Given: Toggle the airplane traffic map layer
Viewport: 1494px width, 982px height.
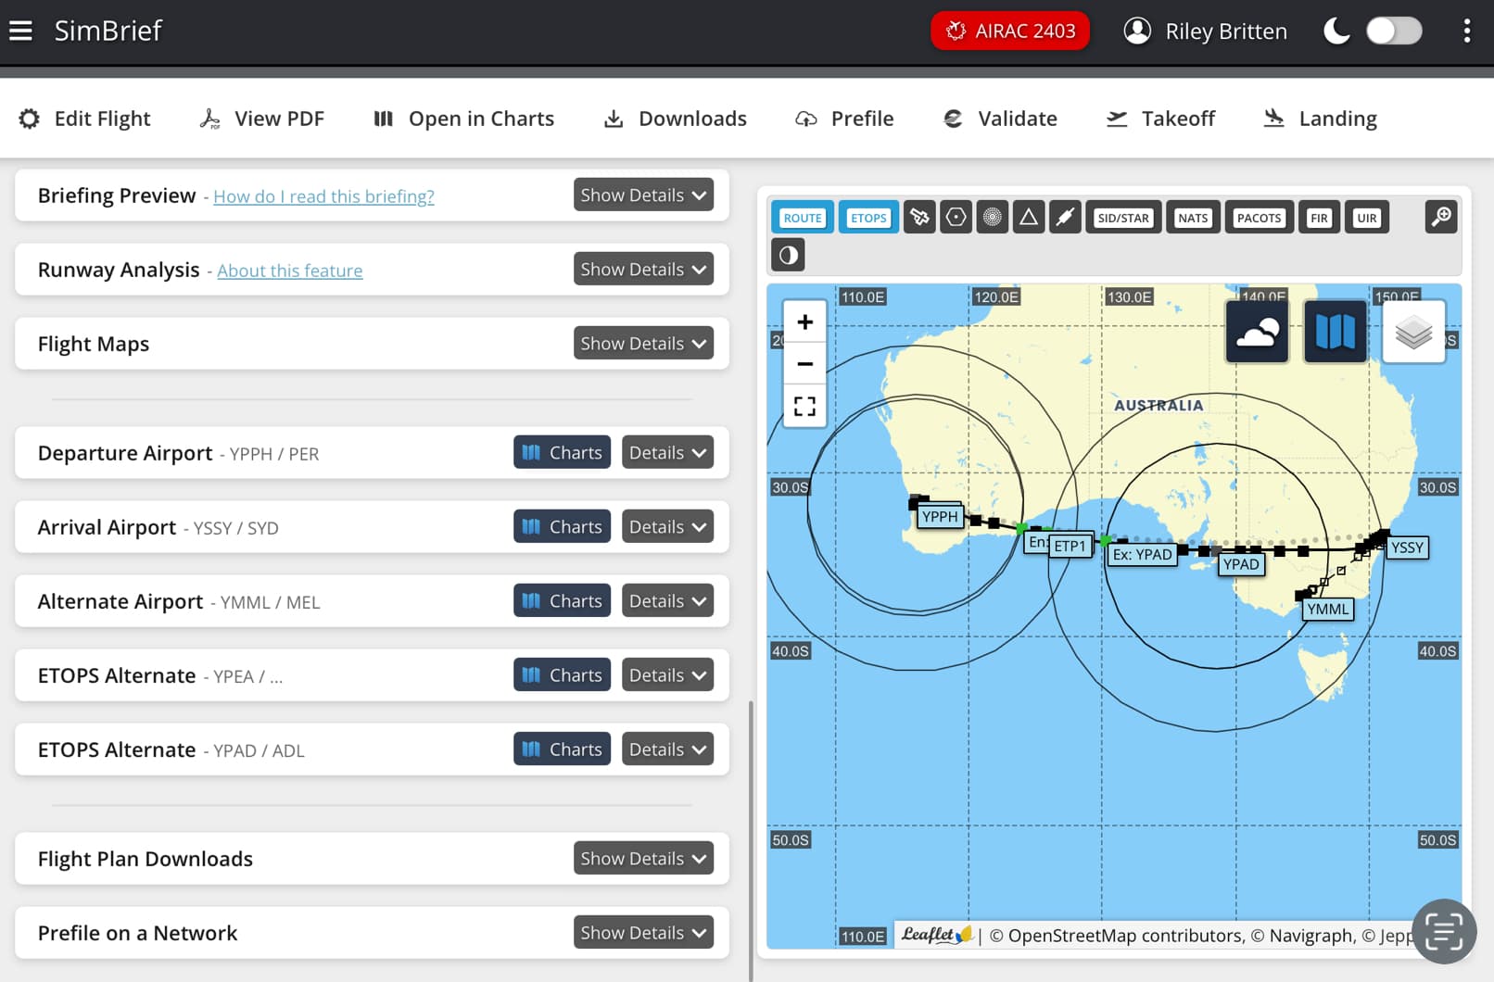Looking at the screenshot, I should pos(919,218).
